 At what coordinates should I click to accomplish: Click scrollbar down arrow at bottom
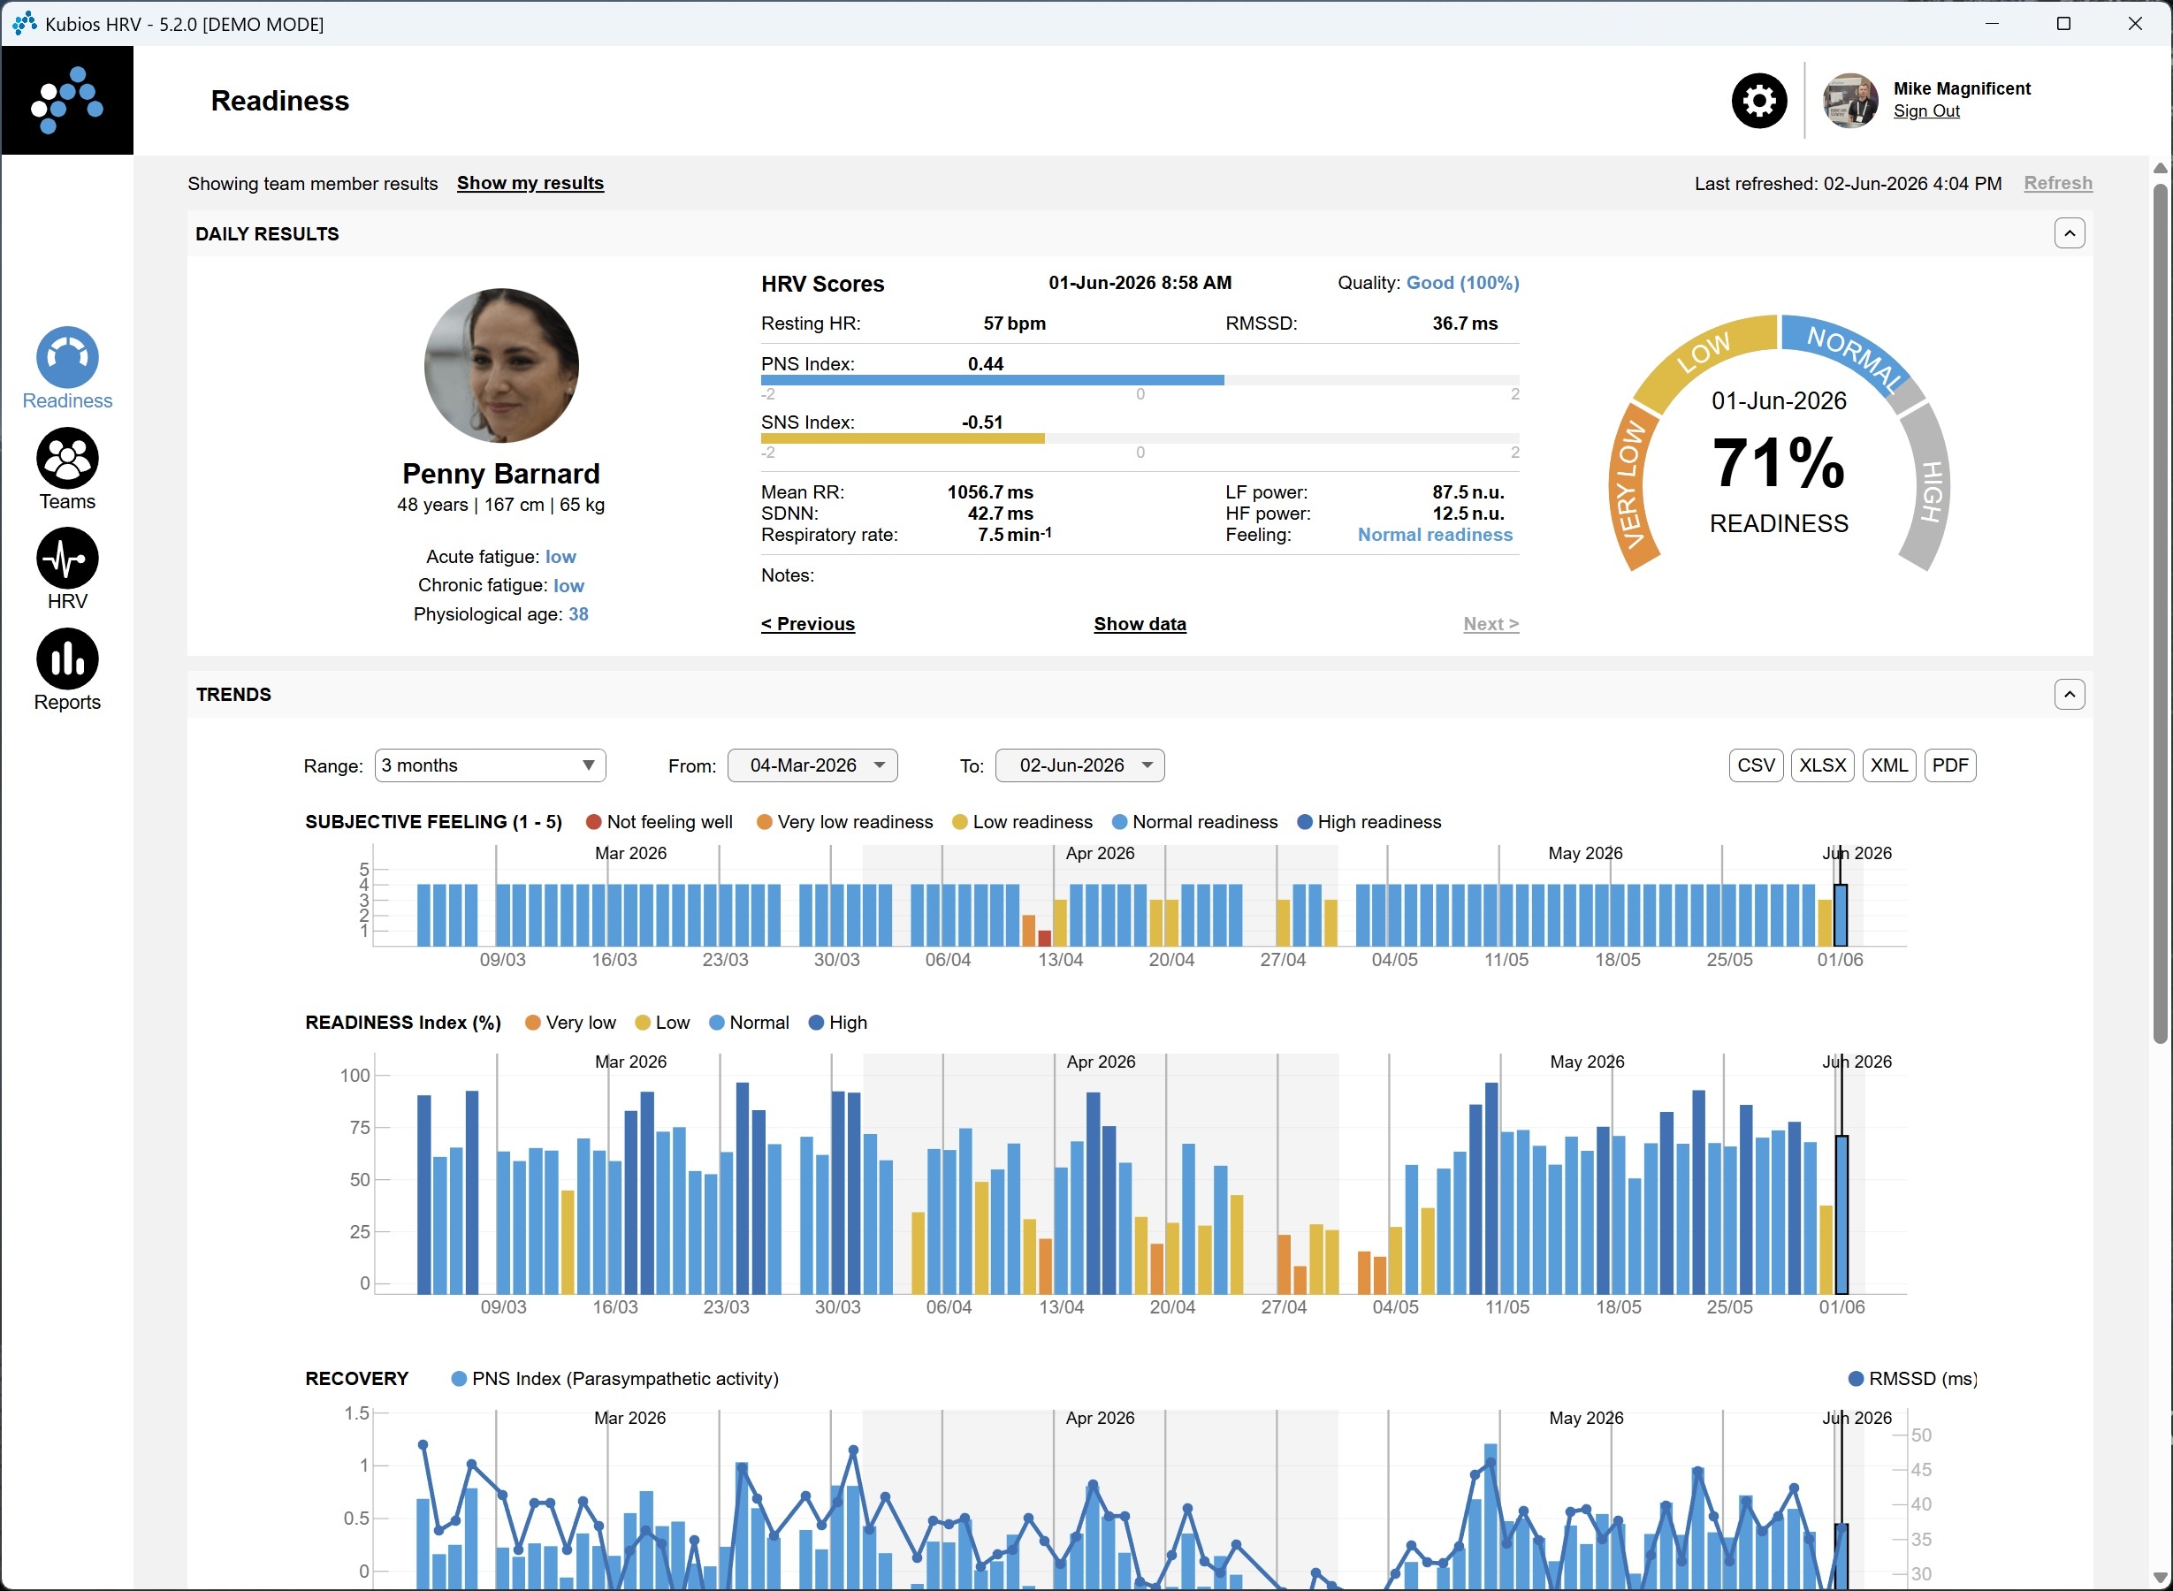click(2161, 1577)
